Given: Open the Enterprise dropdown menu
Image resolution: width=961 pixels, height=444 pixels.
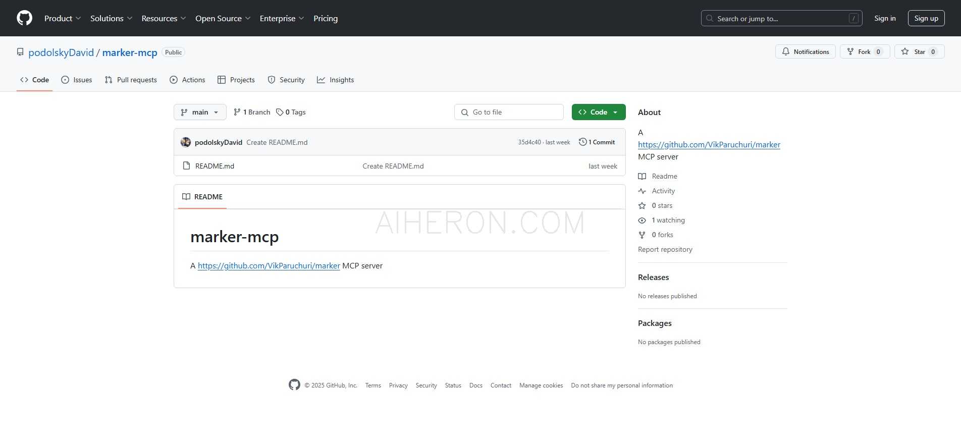Looking at the screenshot, I should (x=282, y=18).
